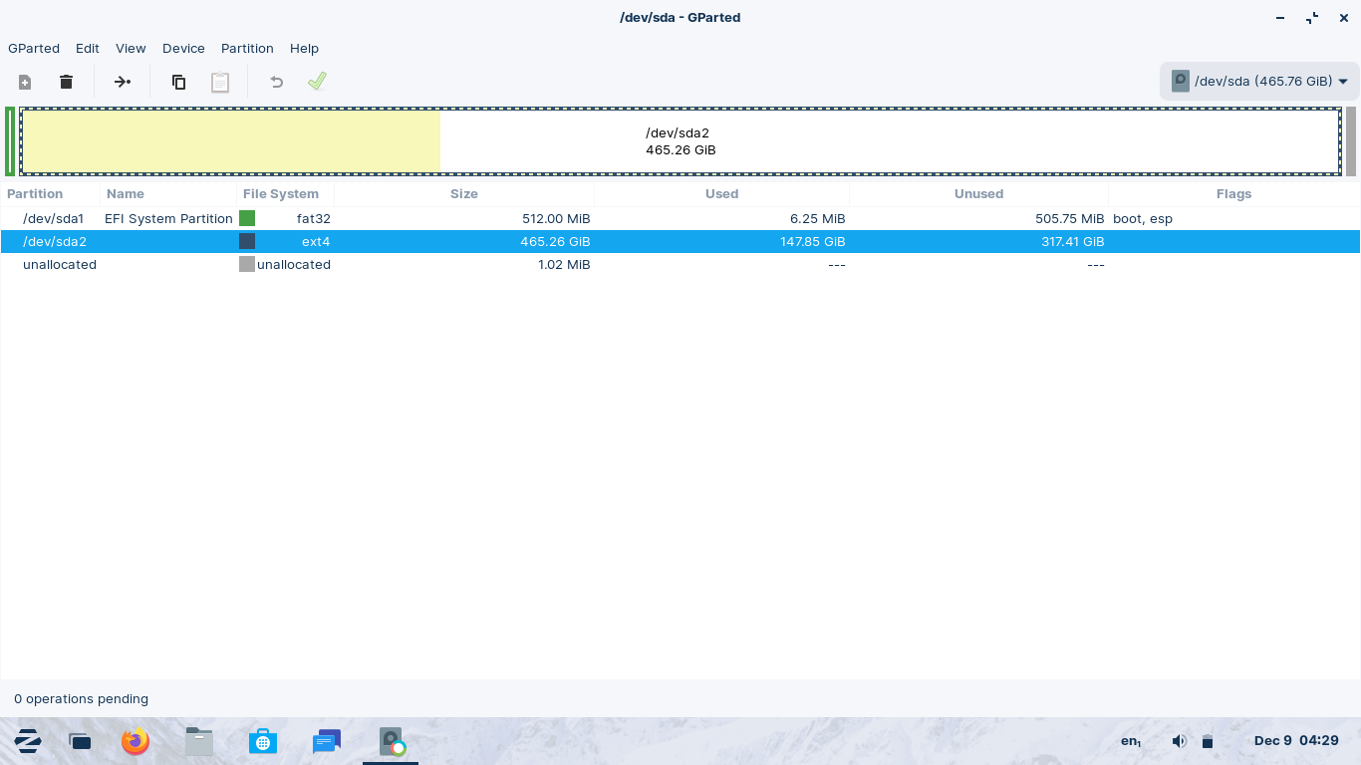The height and width of the screenshot is (765, 1361).
Task: Click the File System column header
Action: point(285,194)
